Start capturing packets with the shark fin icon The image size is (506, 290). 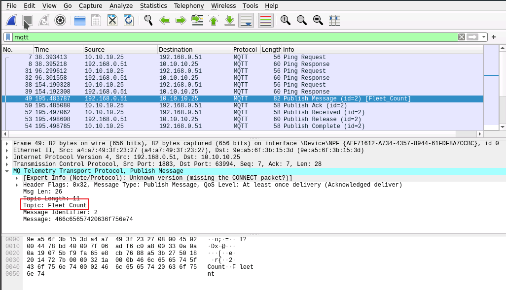pos(12,20)
